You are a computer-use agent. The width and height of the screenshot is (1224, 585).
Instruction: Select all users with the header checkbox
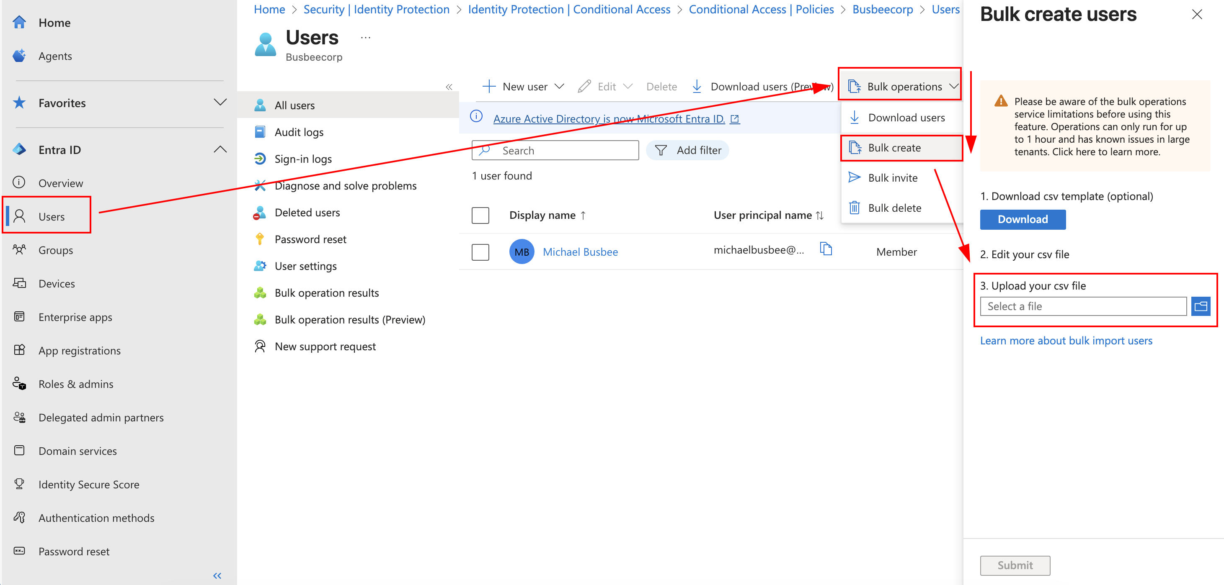tap(480, 215)
